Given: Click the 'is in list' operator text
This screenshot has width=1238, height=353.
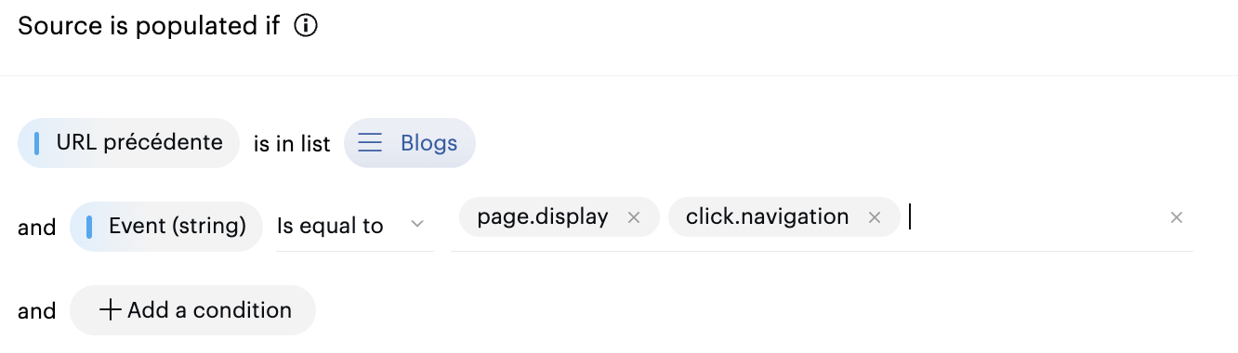Looking at the screenshot, I should (292, 144).
